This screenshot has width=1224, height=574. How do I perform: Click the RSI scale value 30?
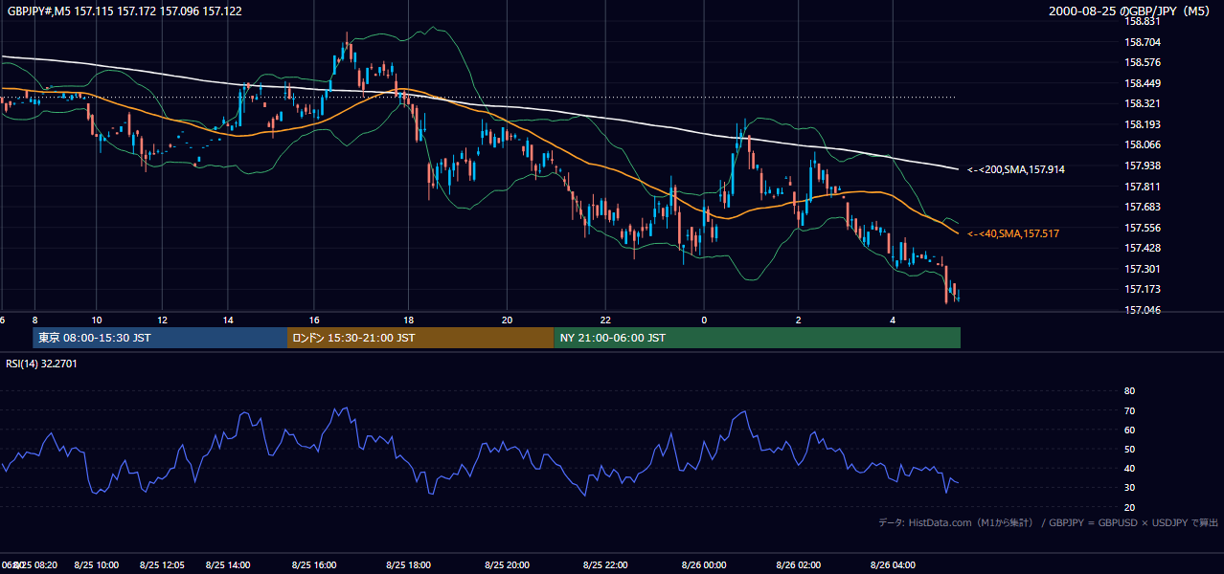coord(1129,488)
